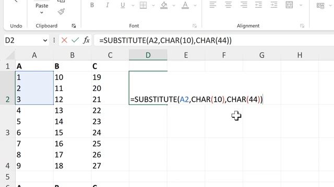Select row 4 header
This screenshot has height=187, width=334.
pos(8,155)
